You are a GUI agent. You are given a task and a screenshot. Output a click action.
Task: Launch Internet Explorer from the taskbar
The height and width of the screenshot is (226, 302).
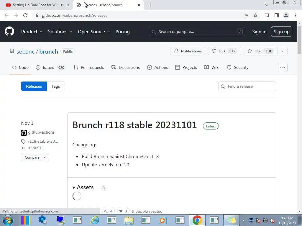[x=95, y=220]
